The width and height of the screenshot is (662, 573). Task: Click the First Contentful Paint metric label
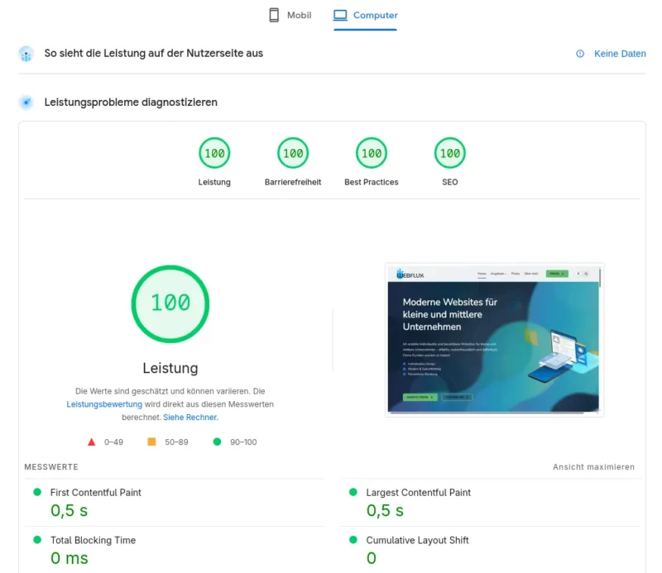tap(96, 493)
